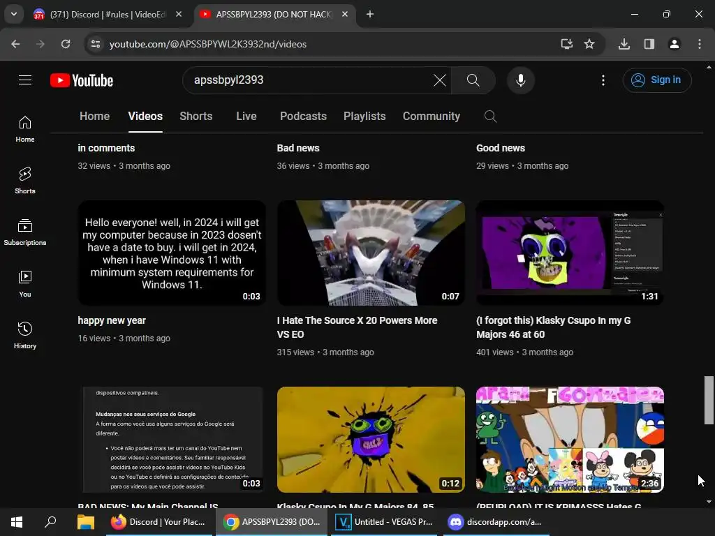The image size is (715, 536).
Task: Play the 2:36 cartoon characters thumbnail
Action: click(x=570, y=440)
